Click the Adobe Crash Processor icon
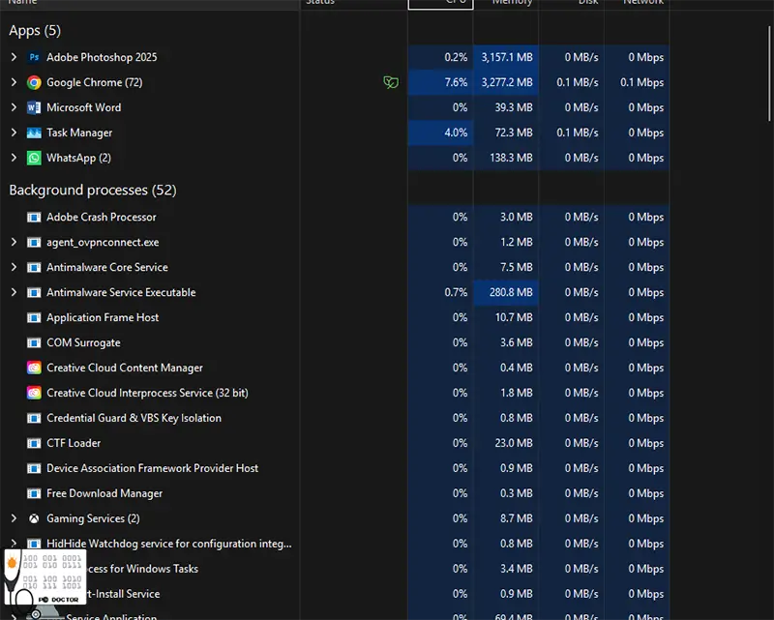 pos(34,218)
